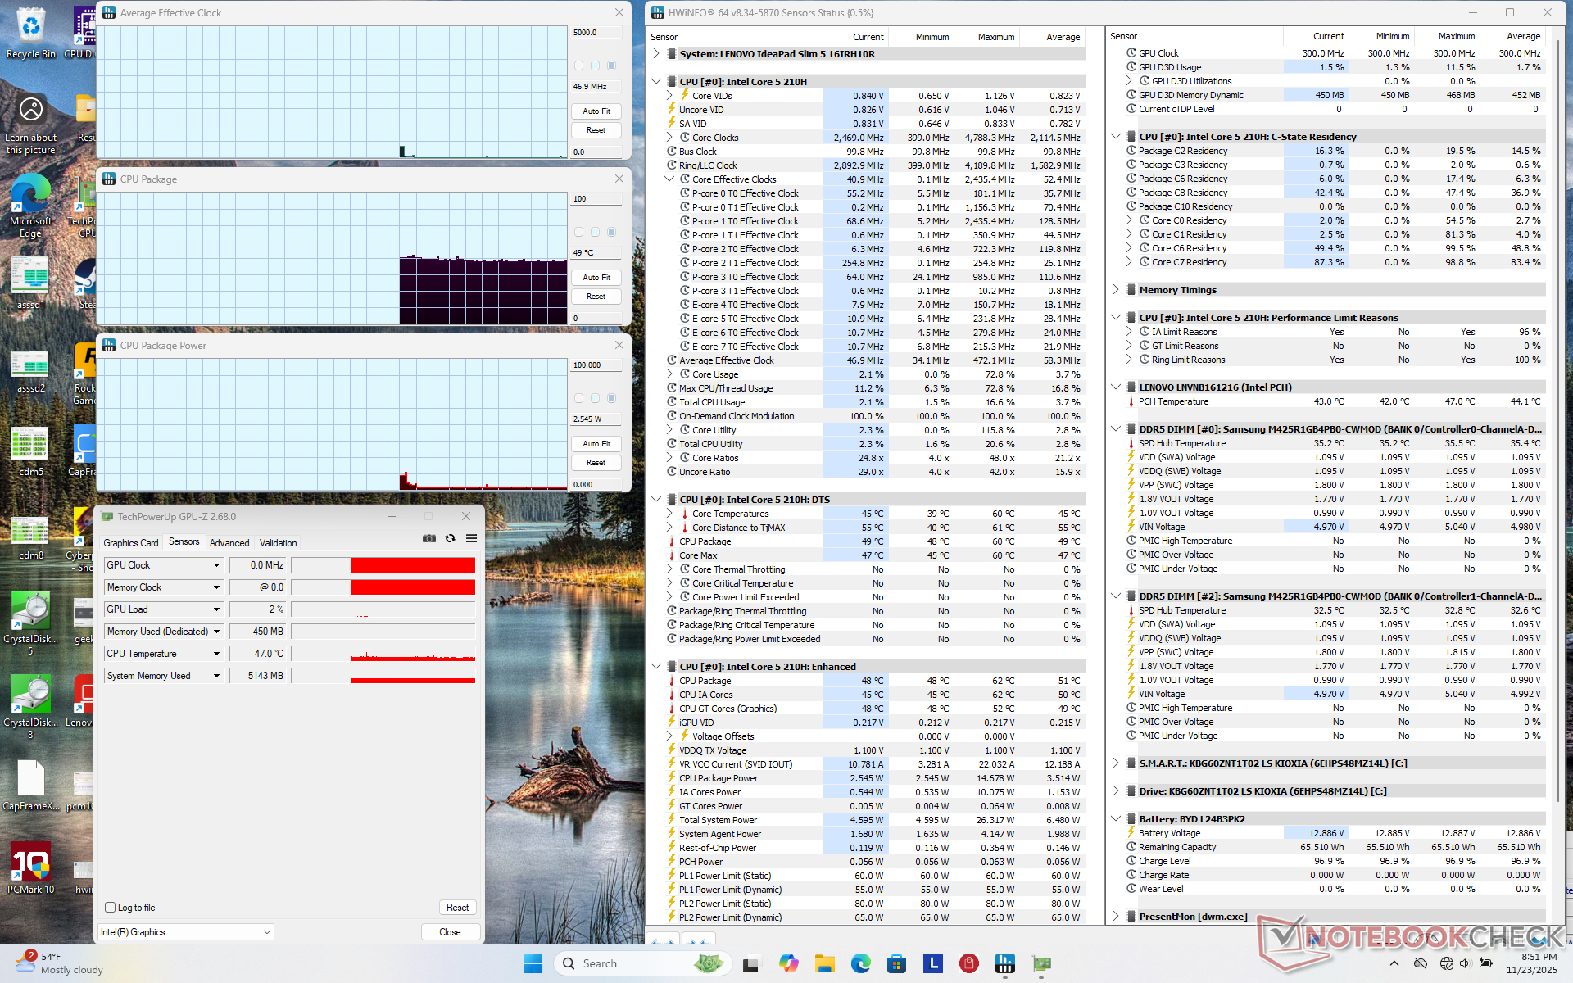The height and width of the screenshot is (983, 1573).
Task: Open Copilot from the taskbar
Action: pyautogui.click(x=788, y=963)
